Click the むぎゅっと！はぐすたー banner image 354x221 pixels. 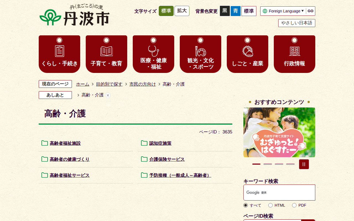click(x=279, y=132)
